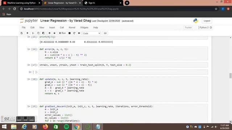Cut selected cells with scissors icon

pyautogui.click(x=33, y=33)
